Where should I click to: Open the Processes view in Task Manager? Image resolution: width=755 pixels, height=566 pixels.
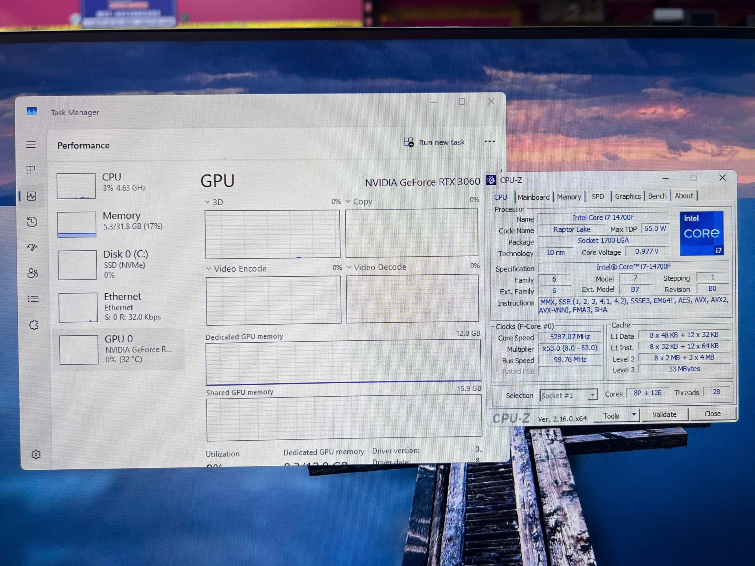[31, 170]
